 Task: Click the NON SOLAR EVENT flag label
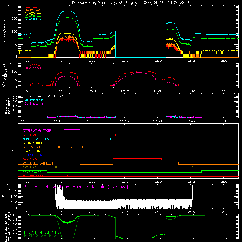click(x=37, y=139)
